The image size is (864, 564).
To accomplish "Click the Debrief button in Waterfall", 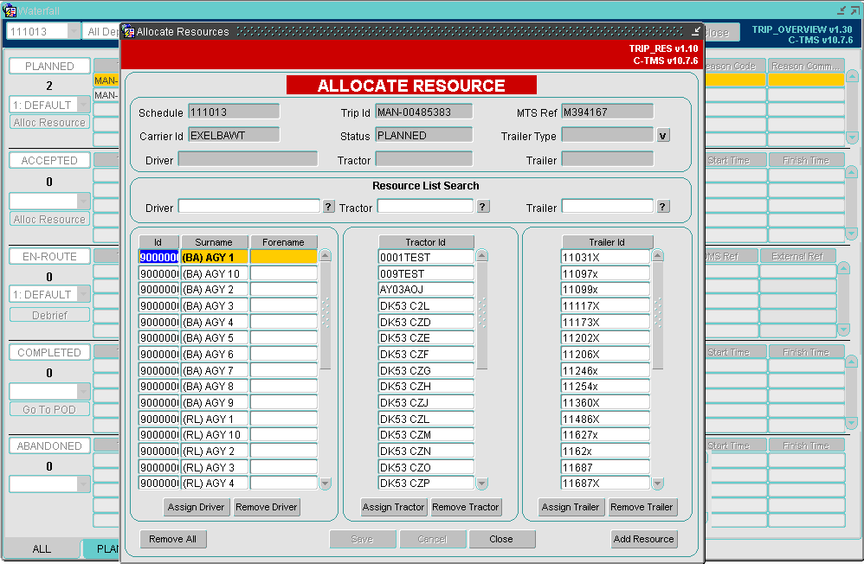I will (x=49, y=315).
